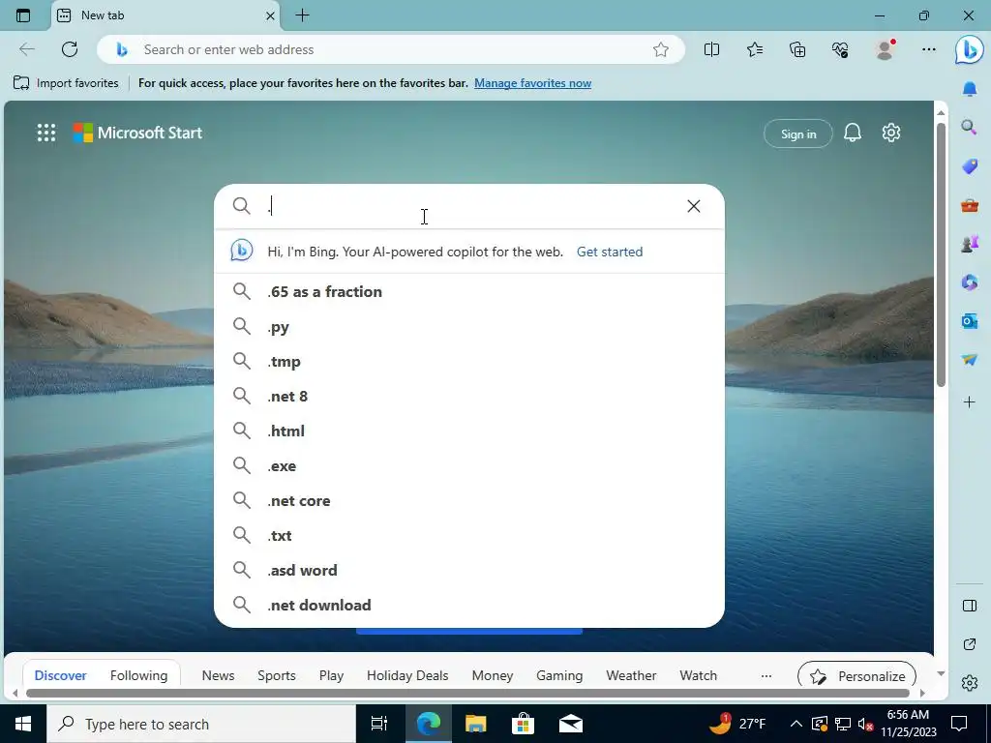
Task: Close the New tab tab
Action: (x=270, y=15)
